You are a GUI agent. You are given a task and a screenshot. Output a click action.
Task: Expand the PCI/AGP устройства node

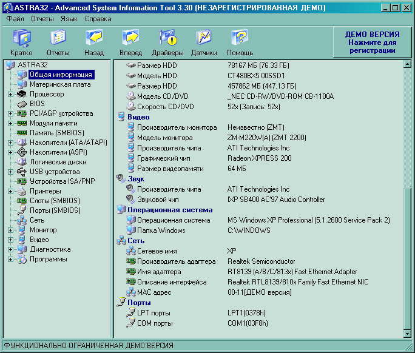[x=10, y=113]
